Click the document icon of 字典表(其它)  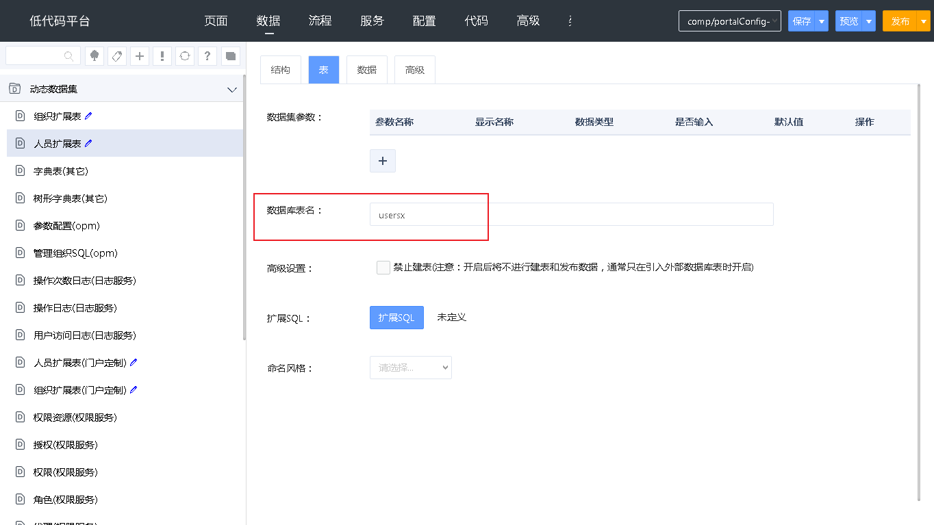pos(20,170)
